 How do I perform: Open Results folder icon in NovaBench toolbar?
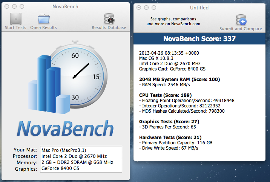pyautogui.click(x=44, y=18)
